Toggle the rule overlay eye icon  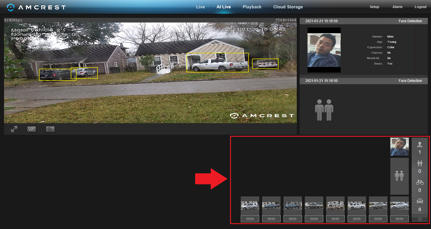tap(50, 129)
